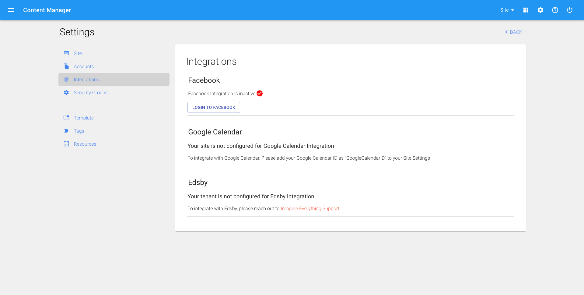Click the power logout icon
The width and height of the screenshot is (584, 295).
point(570,10)
